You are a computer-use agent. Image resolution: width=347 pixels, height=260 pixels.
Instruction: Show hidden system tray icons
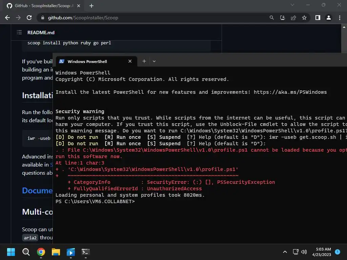coord(285,252)
